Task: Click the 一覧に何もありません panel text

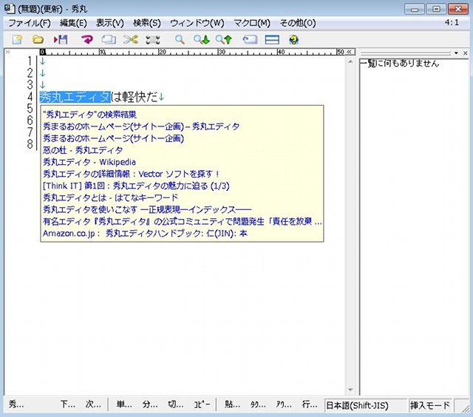Action: tap(400, 64)
